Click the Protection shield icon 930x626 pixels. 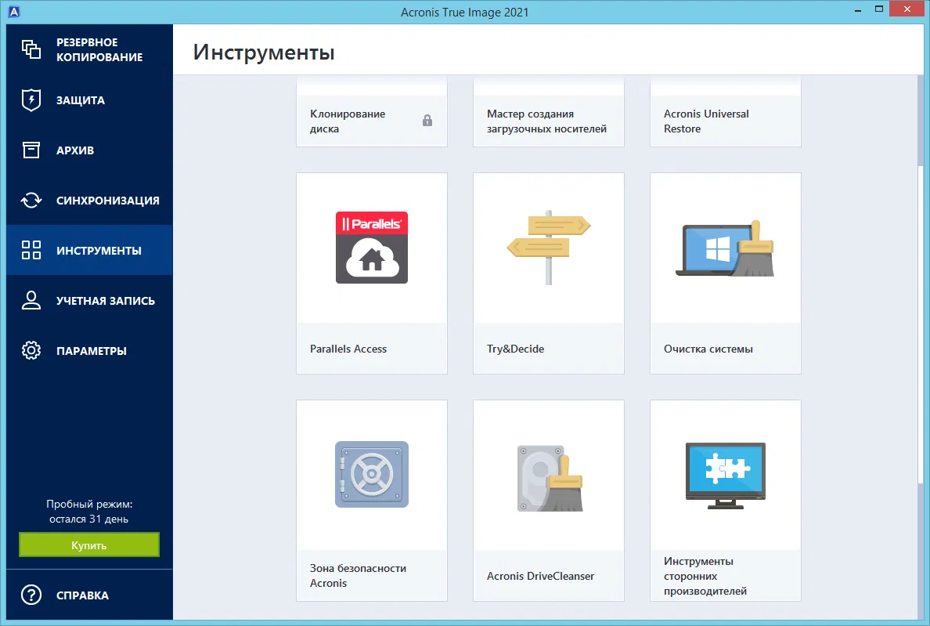point(31,100)
